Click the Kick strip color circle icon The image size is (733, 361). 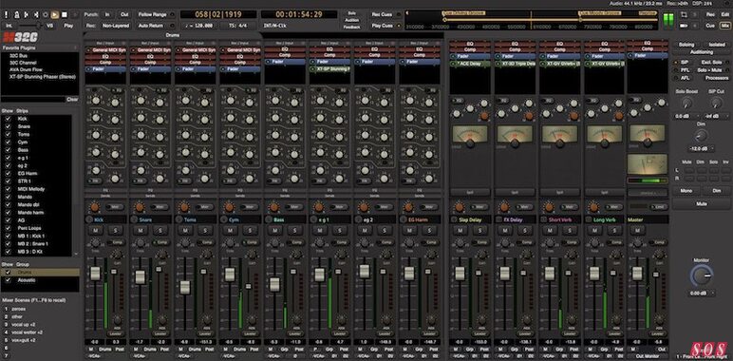click(x=89, y=219)
